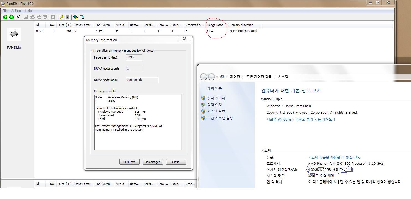Image resolution: width=411 pixels, height=199 pixels.
Task: Select the RAM Disks chip icon in sidebar
Action: pos(14,34)
